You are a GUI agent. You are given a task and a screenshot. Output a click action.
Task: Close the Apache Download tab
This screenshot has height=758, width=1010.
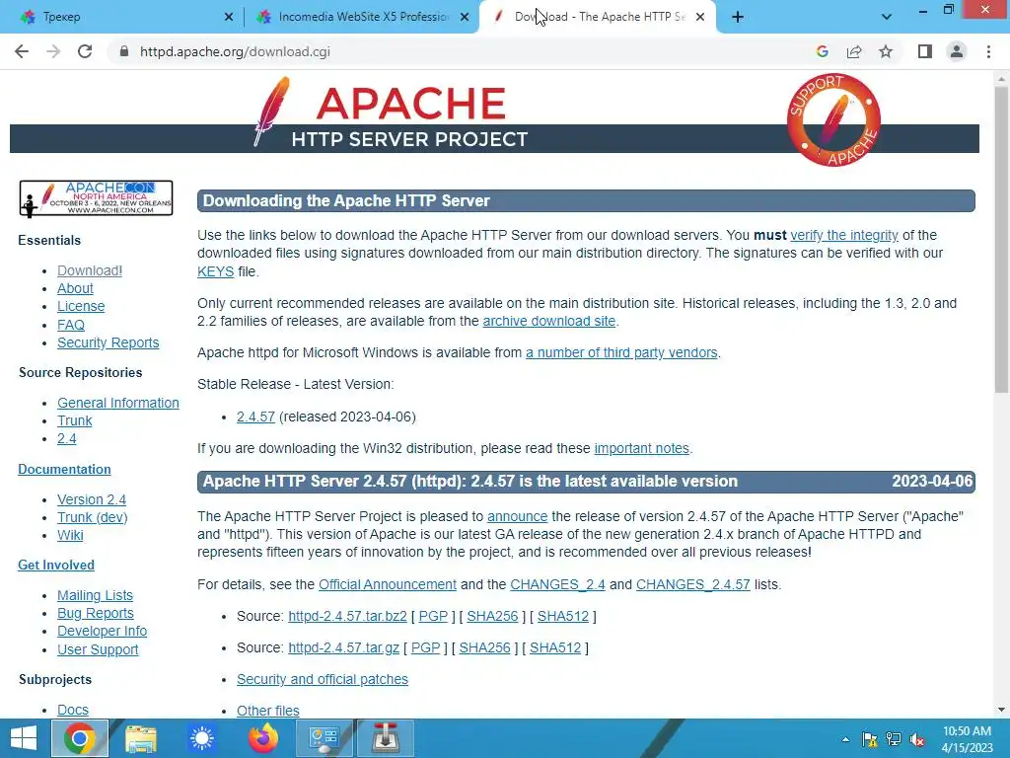click(700, 17)
